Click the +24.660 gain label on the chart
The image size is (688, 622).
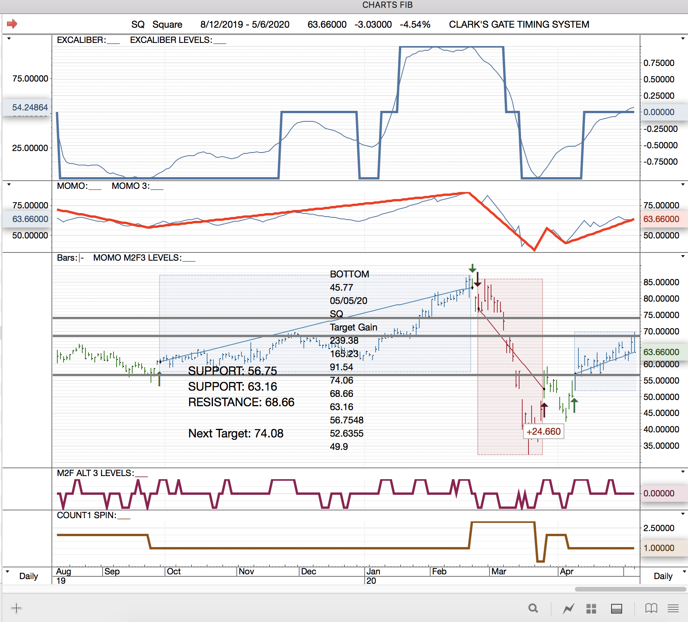click(x=543, y=432)
